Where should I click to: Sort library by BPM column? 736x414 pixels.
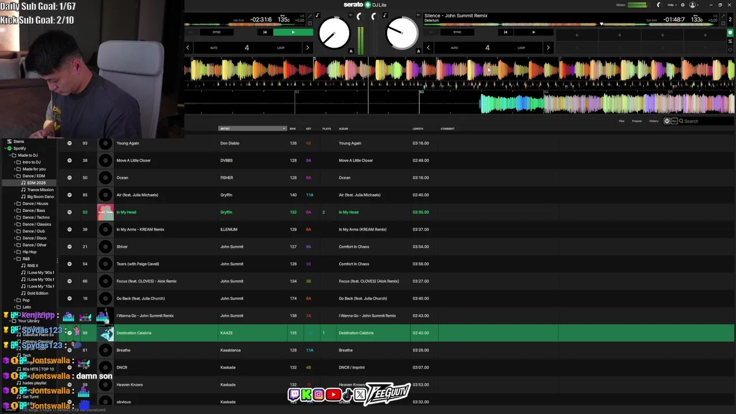[x=293, y=129]
